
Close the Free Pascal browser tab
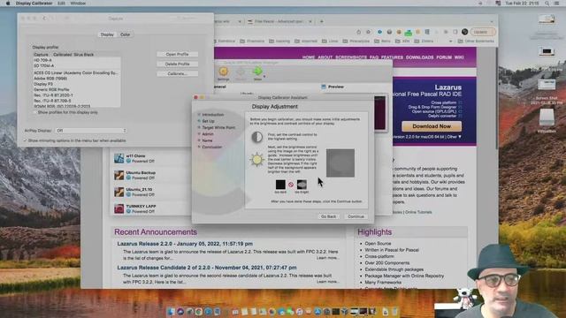(310, 21)
